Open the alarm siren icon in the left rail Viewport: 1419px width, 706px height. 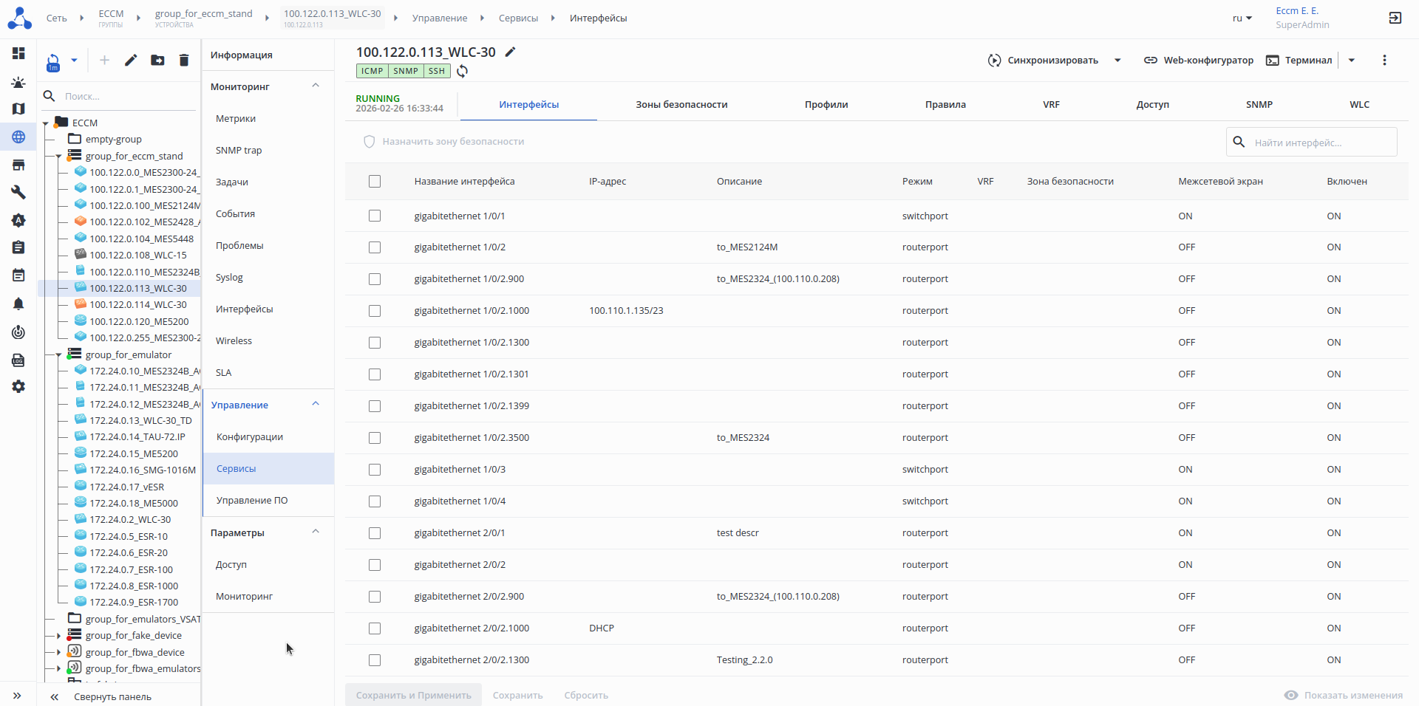[x=18, y=82]
